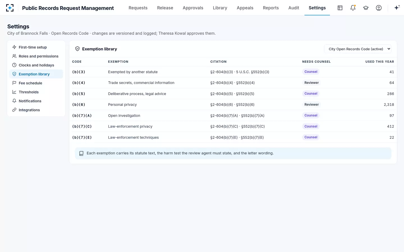This screenshot has height=252, width=404.
Task: Launch the AI sparkle assistant icon
Action: click(x=397, y=8)
